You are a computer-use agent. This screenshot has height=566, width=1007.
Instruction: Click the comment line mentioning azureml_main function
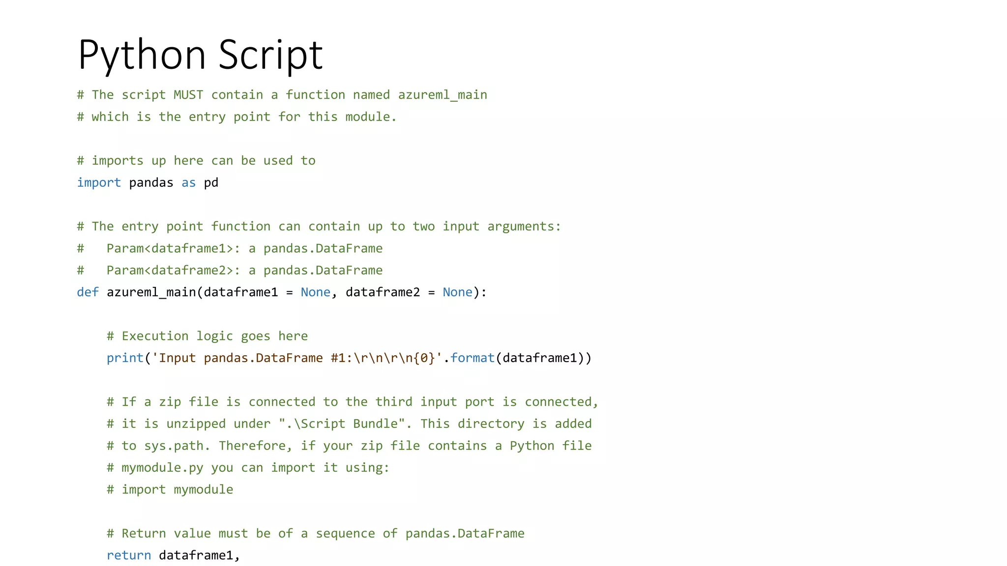tap(282, 95)
